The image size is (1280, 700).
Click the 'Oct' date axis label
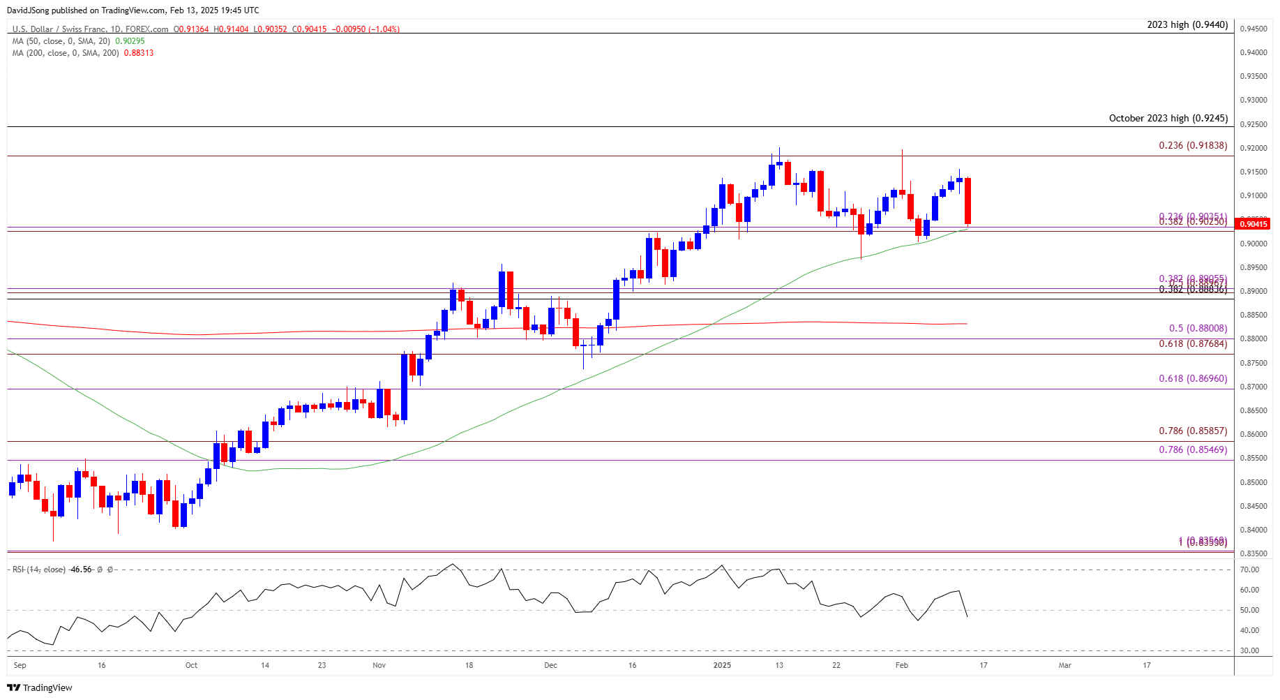pyautogui.click(x=191, y=665)
